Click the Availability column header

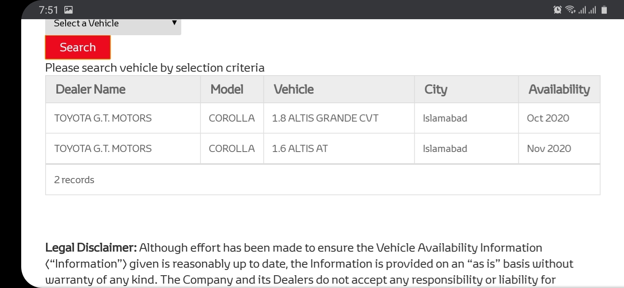click(x=559, y=89)
